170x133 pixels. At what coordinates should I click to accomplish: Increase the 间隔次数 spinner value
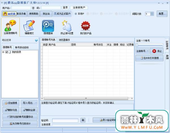[152, 13]
